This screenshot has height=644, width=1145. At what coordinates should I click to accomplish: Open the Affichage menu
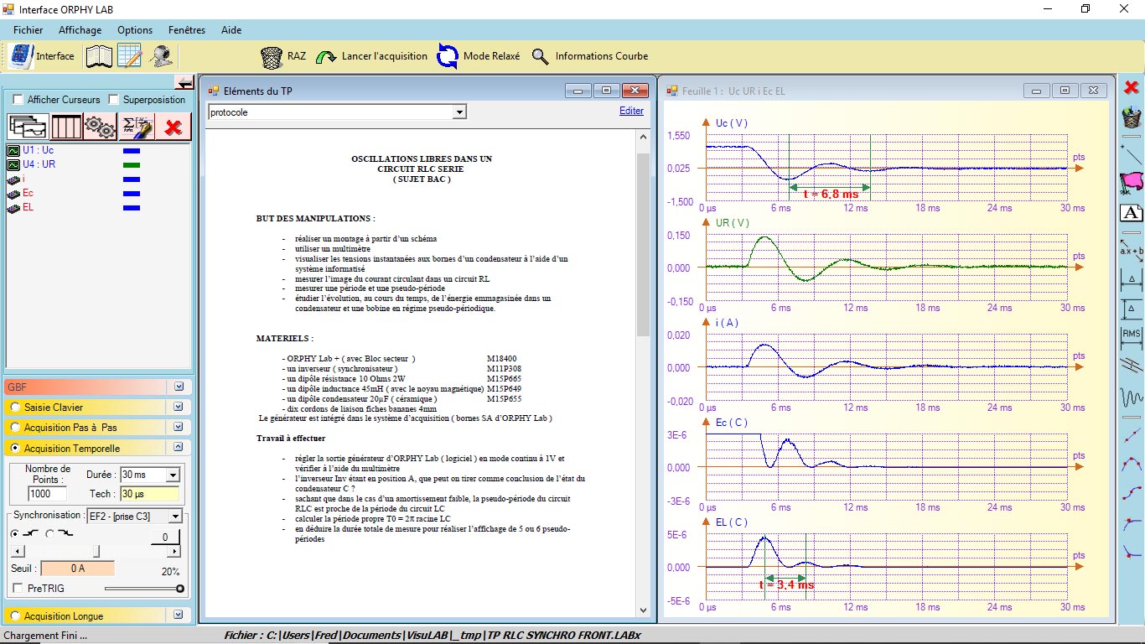tap(80, 30)
